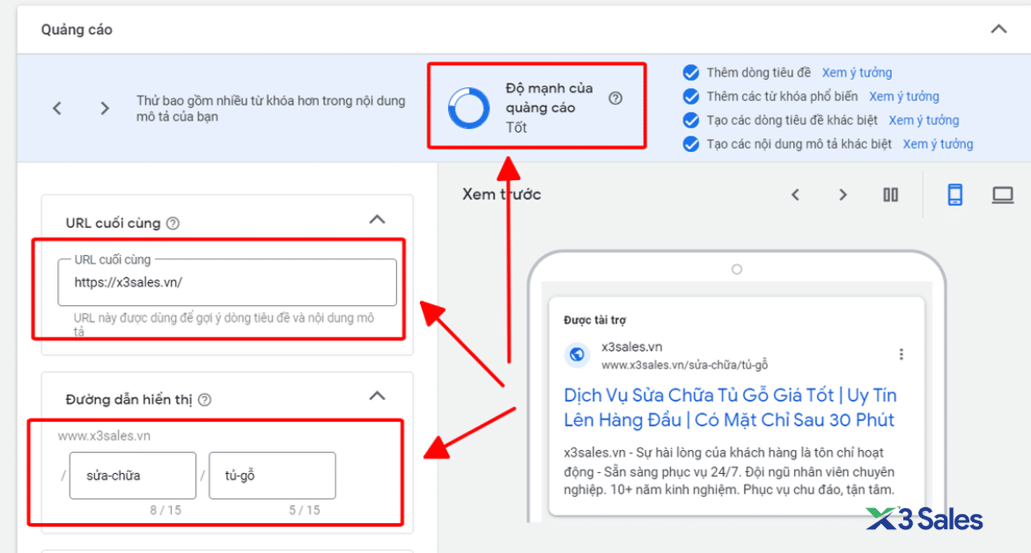Edit the tủ-gỗ path field
The width and height of the screenshot is (1031, 553).
tap(272, 476)
